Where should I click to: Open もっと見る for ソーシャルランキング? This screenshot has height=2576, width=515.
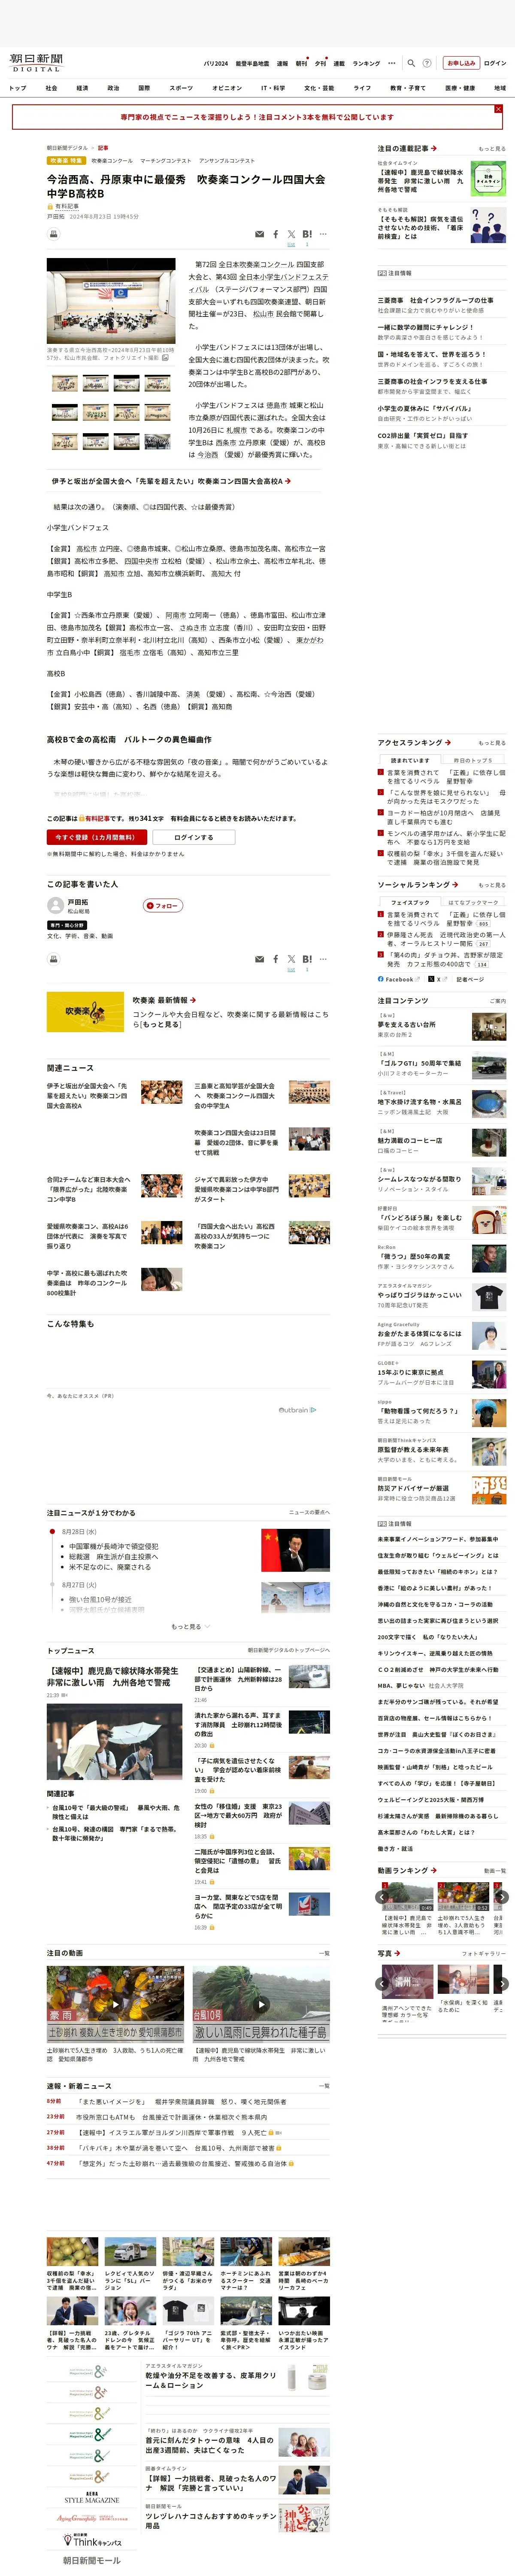(x=491, y=885)
